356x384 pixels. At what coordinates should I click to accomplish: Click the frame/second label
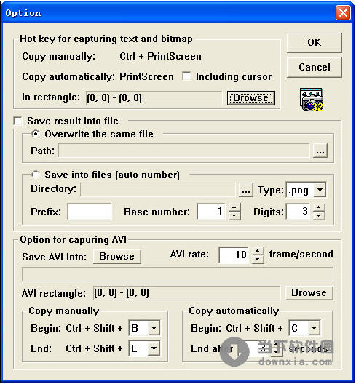(x=301, y=255)
